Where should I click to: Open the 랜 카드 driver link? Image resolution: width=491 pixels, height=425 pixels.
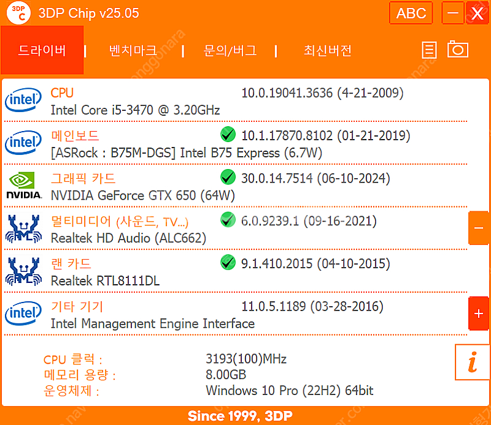click(71, 264)
